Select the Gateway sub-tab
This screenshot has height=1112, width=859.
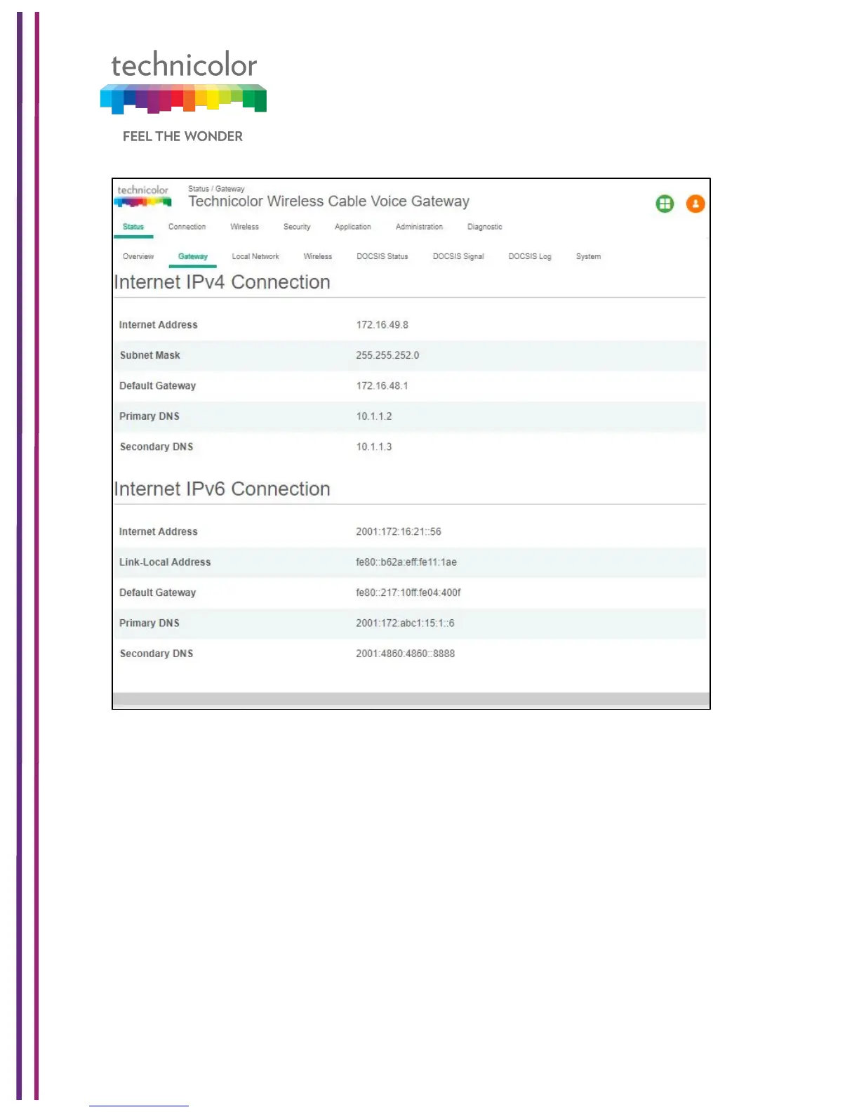coord(193,256)
